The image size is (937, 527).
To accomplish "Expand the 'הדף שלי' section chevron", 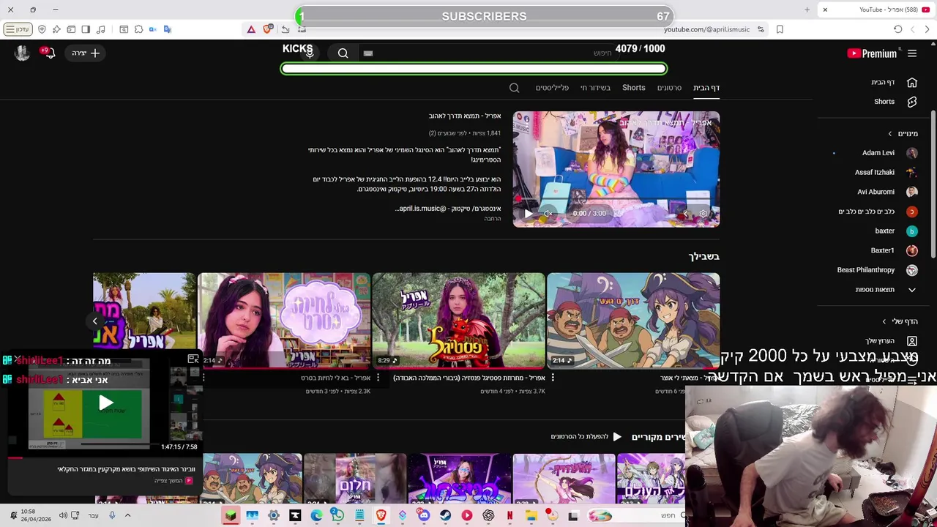I will (x=884, y=321).
